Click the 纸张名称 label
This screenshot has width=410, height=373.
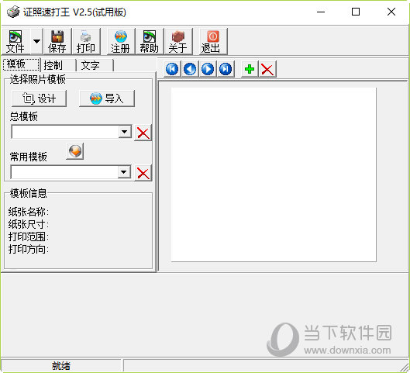[28, 212]
